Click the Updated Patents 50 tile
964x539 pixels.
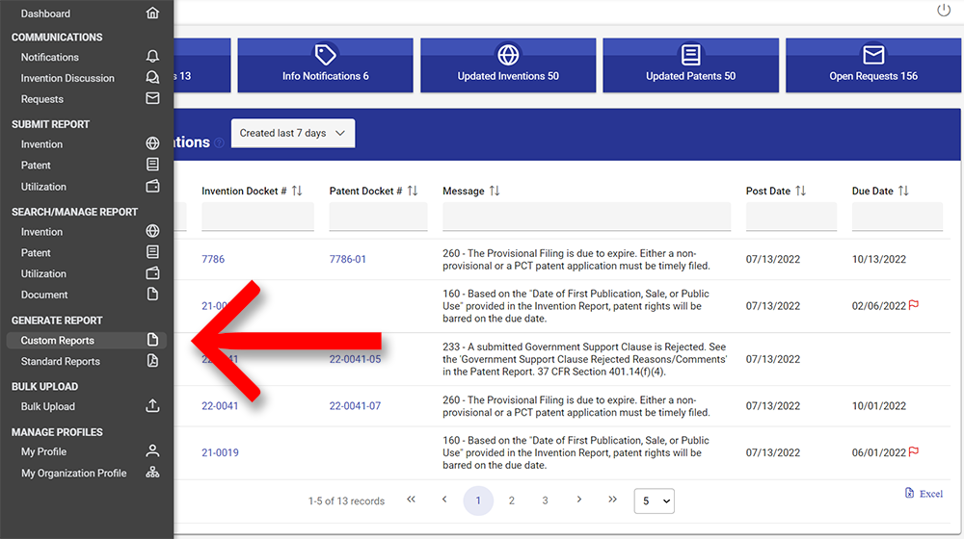point(690,65)
